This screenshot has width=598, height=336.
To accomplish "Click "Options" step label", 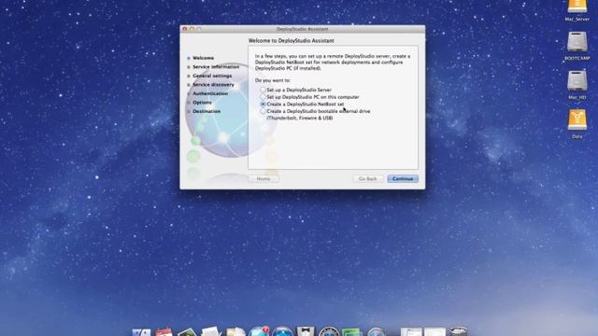I will (x=202, y=103).
